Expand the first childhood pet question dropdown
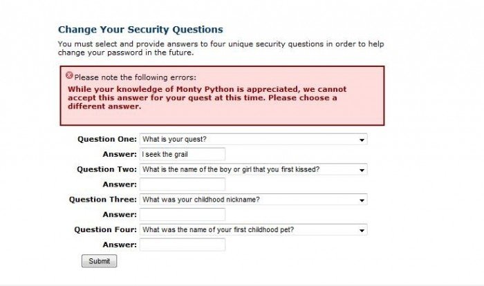Screen dimensions: 484x286 [x=254, y=230]
